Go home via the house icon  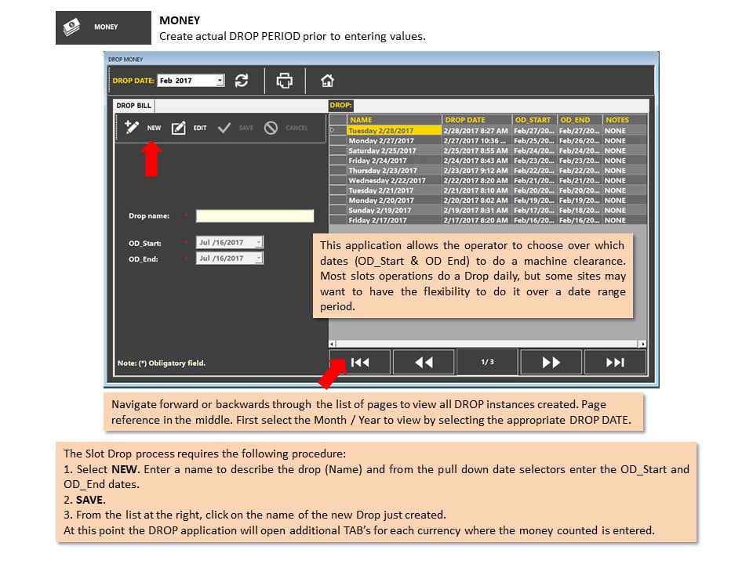pyautogui.click(x=328, y=81)
